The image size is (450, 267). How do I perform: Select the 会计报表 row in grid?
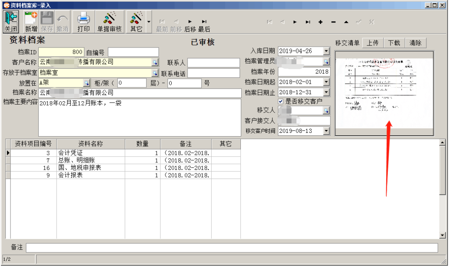coord(125,175)
